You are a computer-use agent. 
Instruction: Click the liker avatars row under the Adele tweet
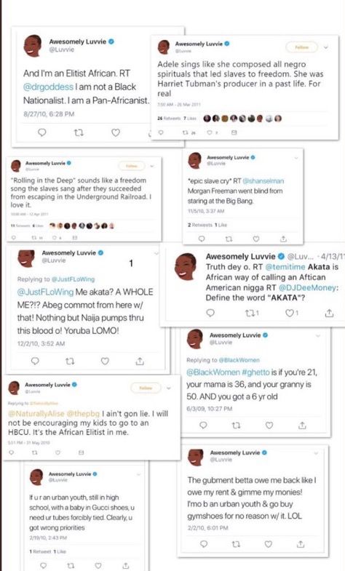tap(242, 119)
